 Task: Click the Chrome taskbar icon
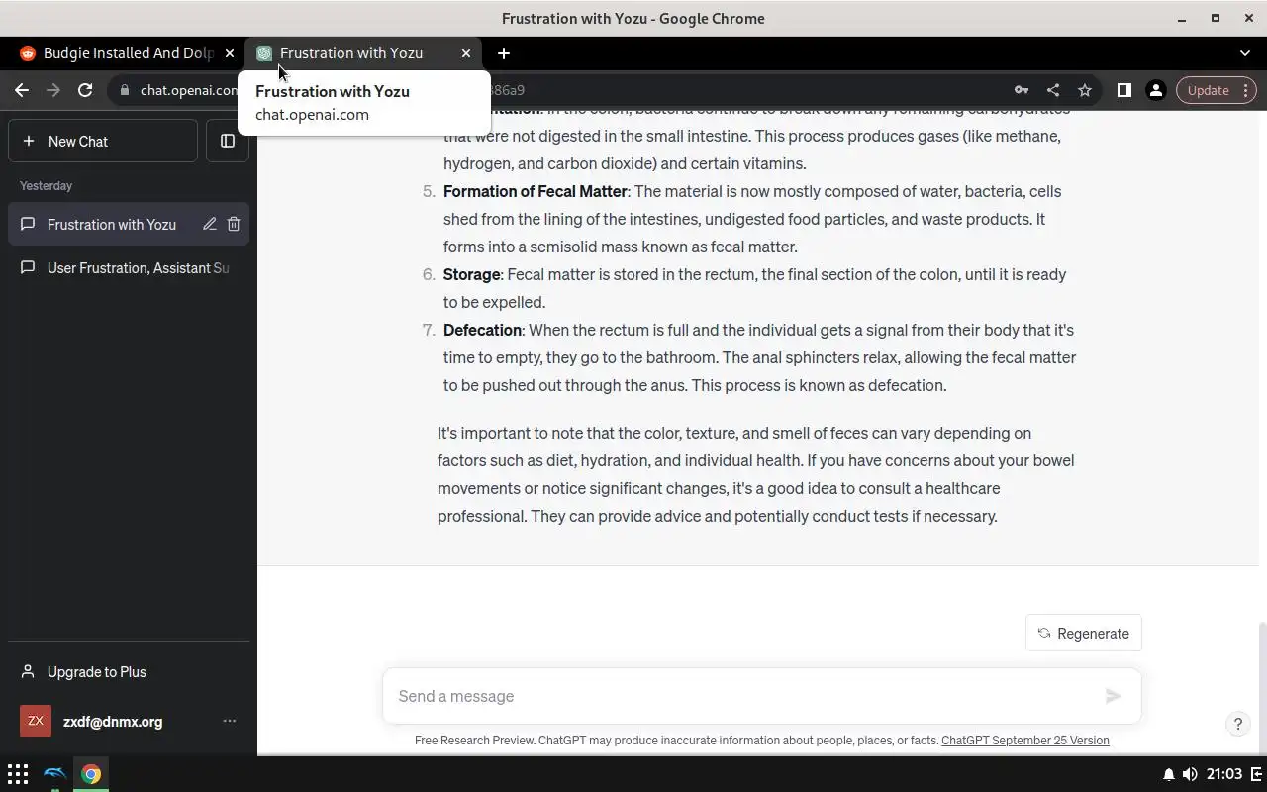click(91, 774)
